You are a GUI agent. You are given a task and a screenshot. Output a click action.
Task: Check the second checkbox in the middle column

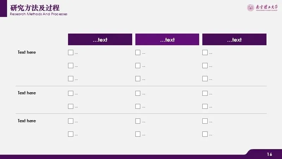point(138,65)
